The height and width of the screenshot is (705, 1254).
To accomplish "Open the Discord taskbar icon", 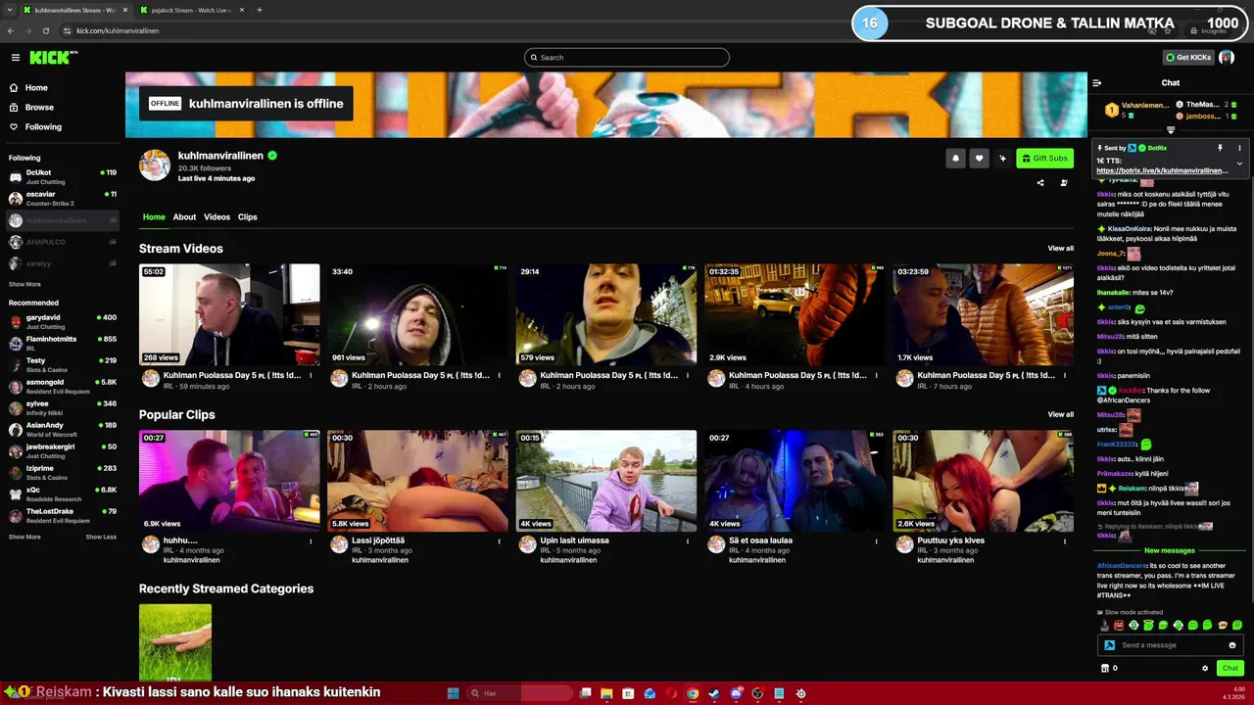I will [x=736, y=693].
